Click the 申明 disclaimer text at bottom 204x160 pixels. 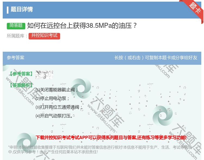(x=100, y=150)
